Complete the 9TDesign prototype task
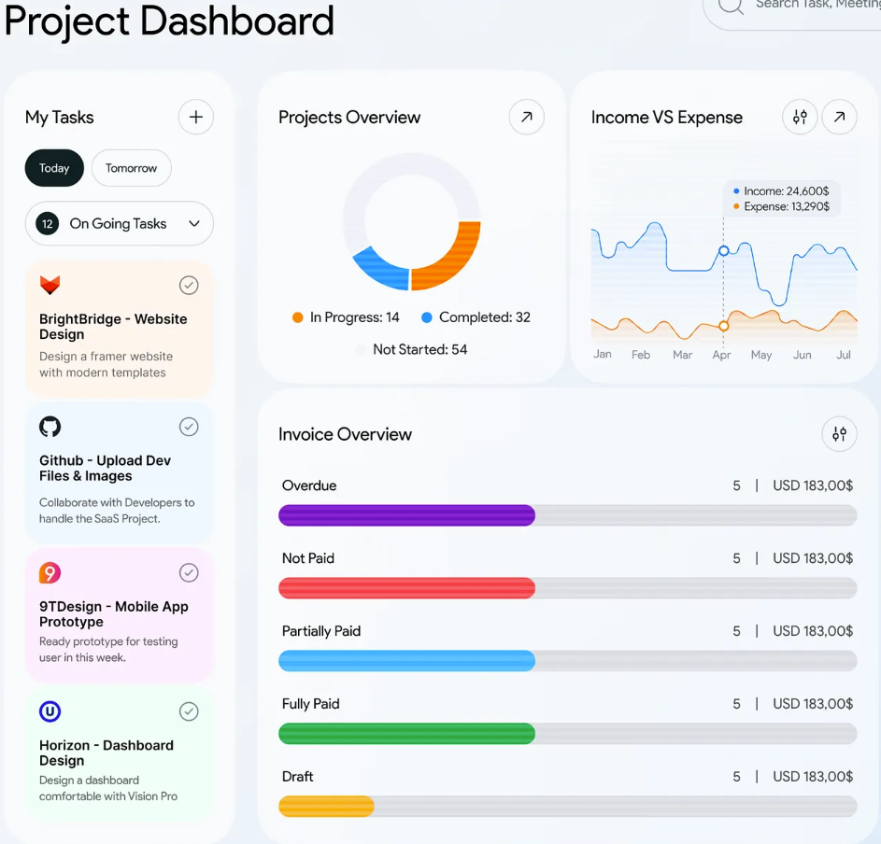This screenshot has height=844, width=881. click(x=189, y=572)
